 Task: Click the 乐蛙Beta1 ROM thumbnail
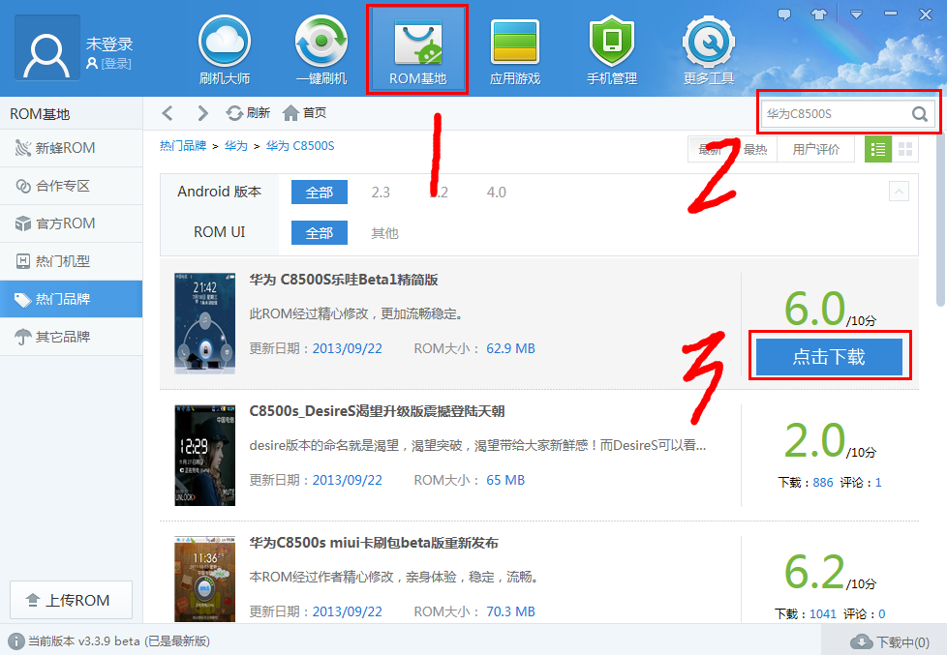click(204, 323)
